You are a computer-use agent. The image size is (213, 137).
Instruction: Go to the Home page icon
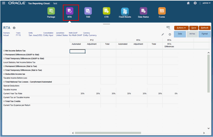(x=188, y=3)
